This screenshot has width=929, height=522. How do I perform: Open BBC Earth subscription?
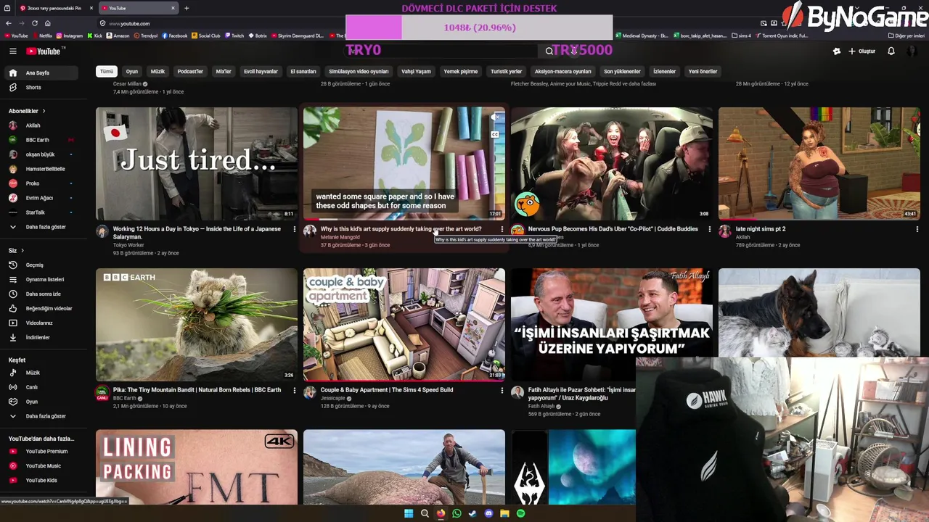[x=41, y=140]
